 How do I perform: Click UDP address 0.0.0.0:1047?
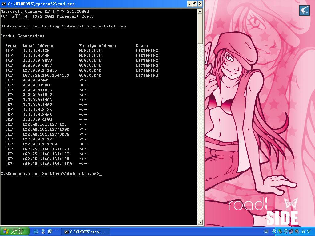pyautogui.click(x=37, y=95)
